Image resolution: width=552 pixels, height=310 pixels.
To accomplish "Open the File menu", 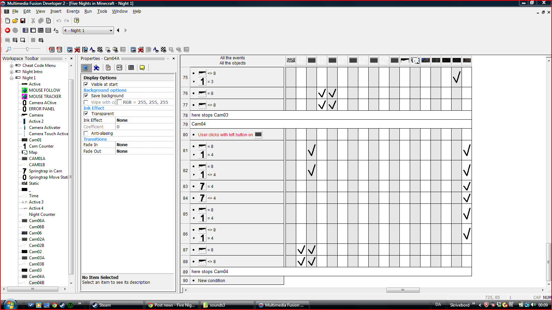I will tap(15, 11).
